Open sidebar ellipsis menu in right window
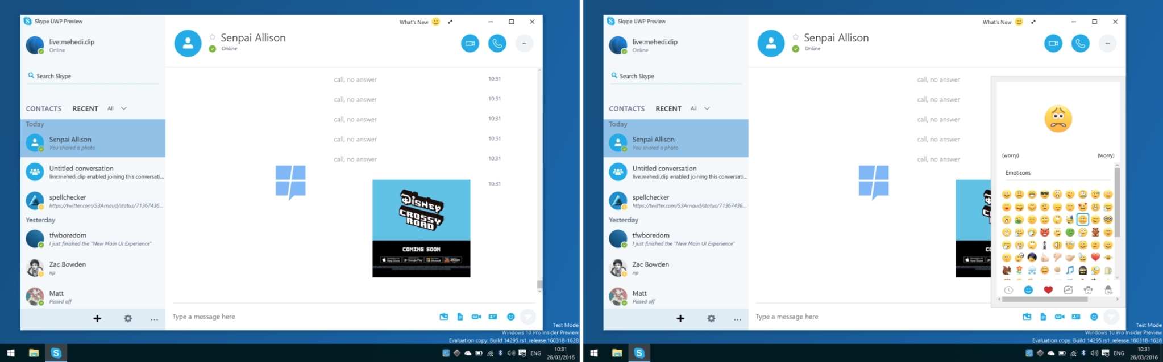This screenshot has height=362, width=1163. [x=737, y=319]
